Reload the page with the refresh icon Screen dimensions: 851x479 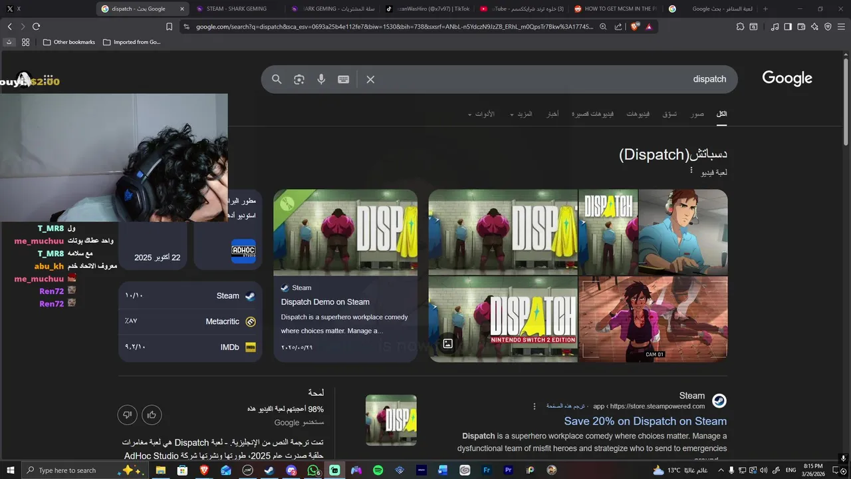click(x=36, y=27)
